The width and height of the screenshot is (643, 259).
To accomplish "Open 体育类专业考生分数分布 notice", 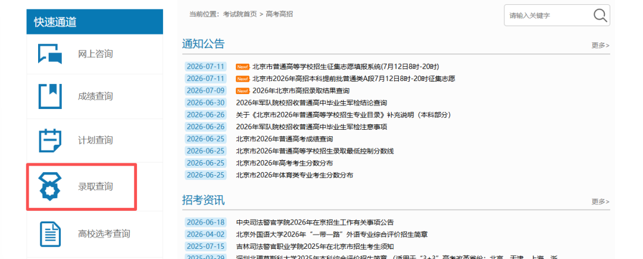I will [295, 176].
